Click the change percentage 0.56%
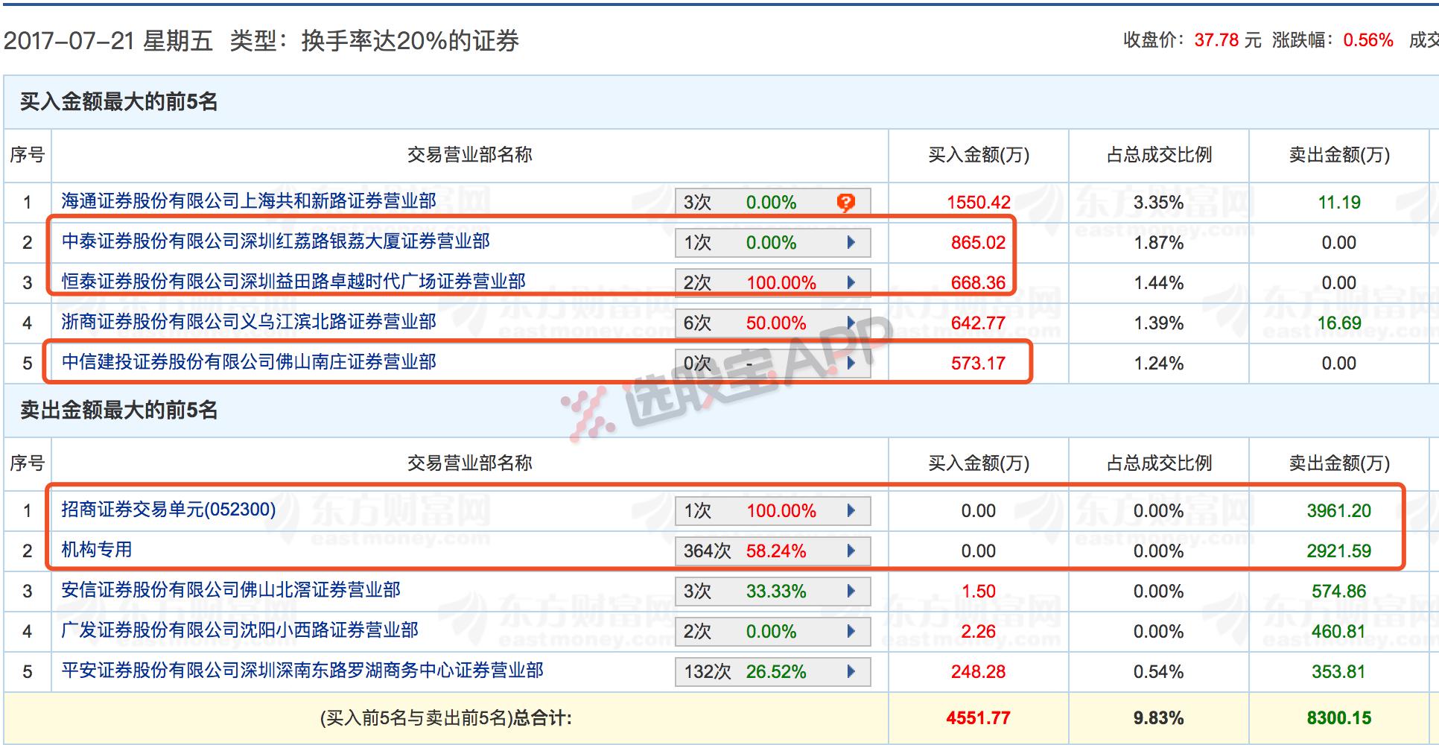 tap(1368, 40)
